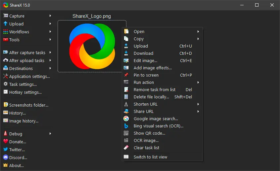Click the Pin to screen pushpin icon
280x171 pixels.
126,75
